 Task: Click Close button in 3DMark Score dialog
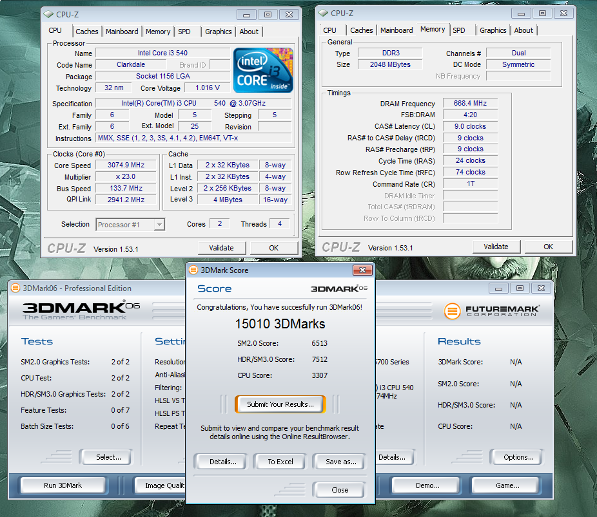pyautogui.click(x=340, y=490)
